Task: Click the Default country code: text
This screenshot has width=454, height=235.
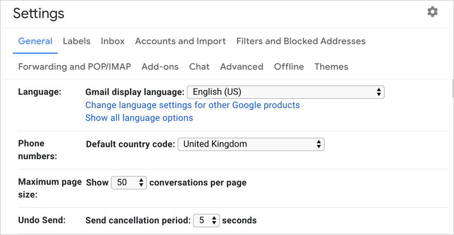Action: pyautogui.click(x=130, y=144)
